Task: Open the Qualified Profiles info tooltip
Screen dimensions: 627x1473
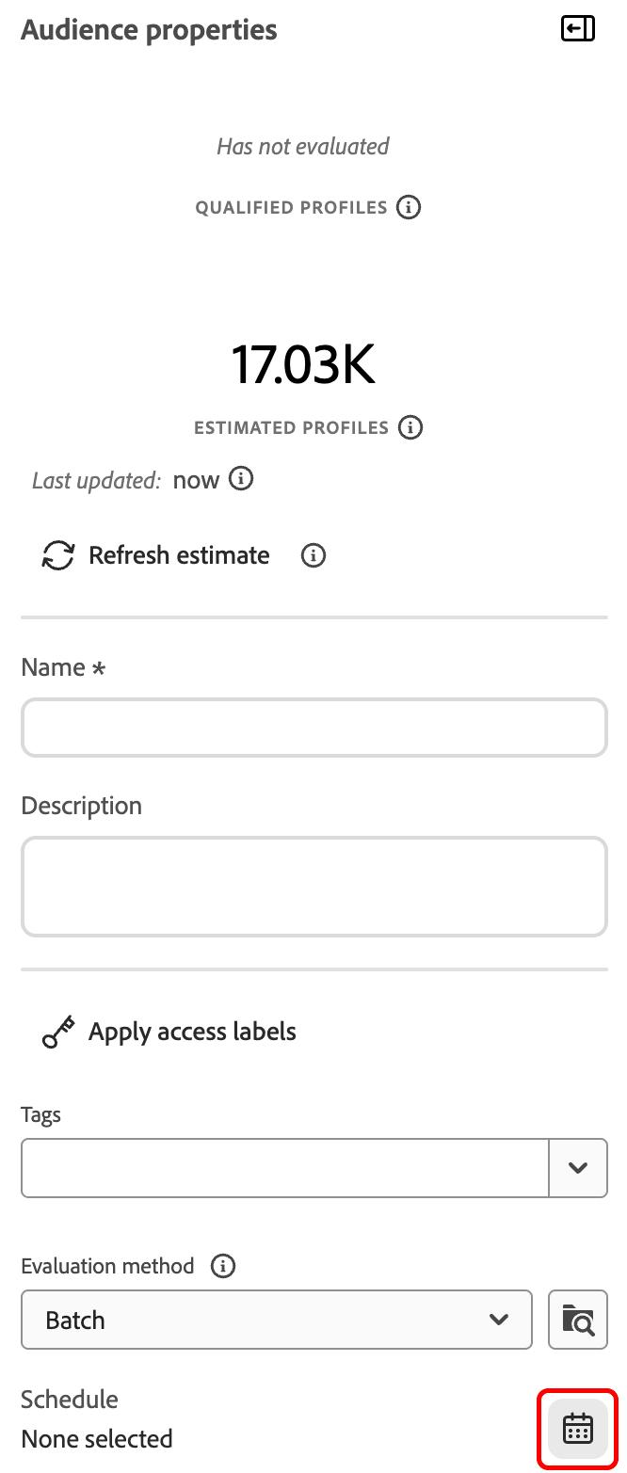Action: point(409,207)
